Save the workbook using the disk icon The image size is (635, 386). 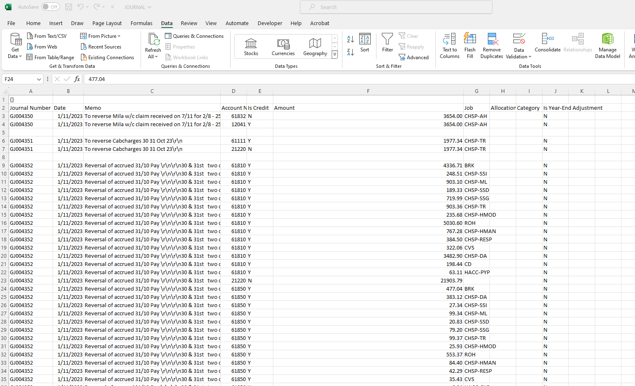[69, 7]
